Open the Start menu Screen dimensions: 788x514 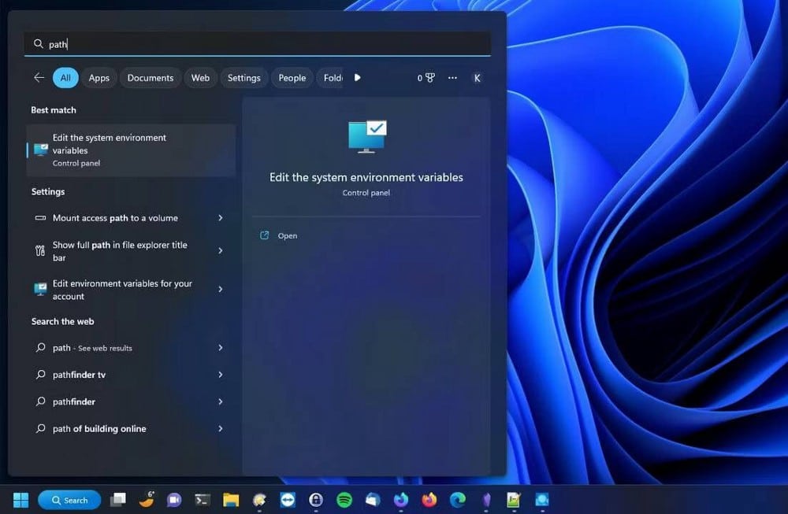pos(20,500)
